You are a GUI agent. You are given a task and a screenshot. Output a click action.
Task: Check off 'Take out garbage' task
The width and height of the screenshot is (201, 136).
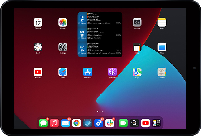click(x=88, y=50)
